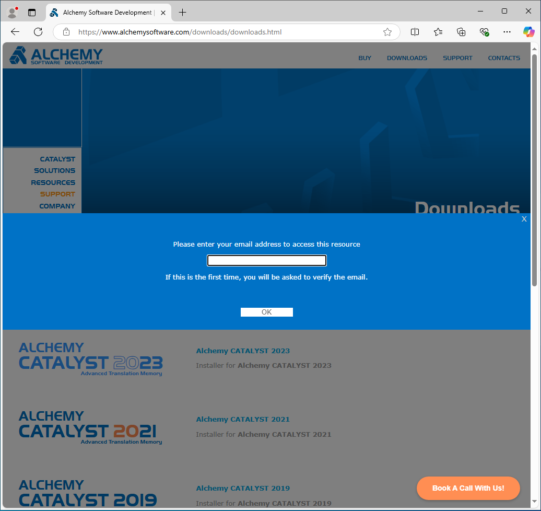This screenshot has height=511, width=541.
Task: Open the browser profile icon
Action: pos(13,13)
